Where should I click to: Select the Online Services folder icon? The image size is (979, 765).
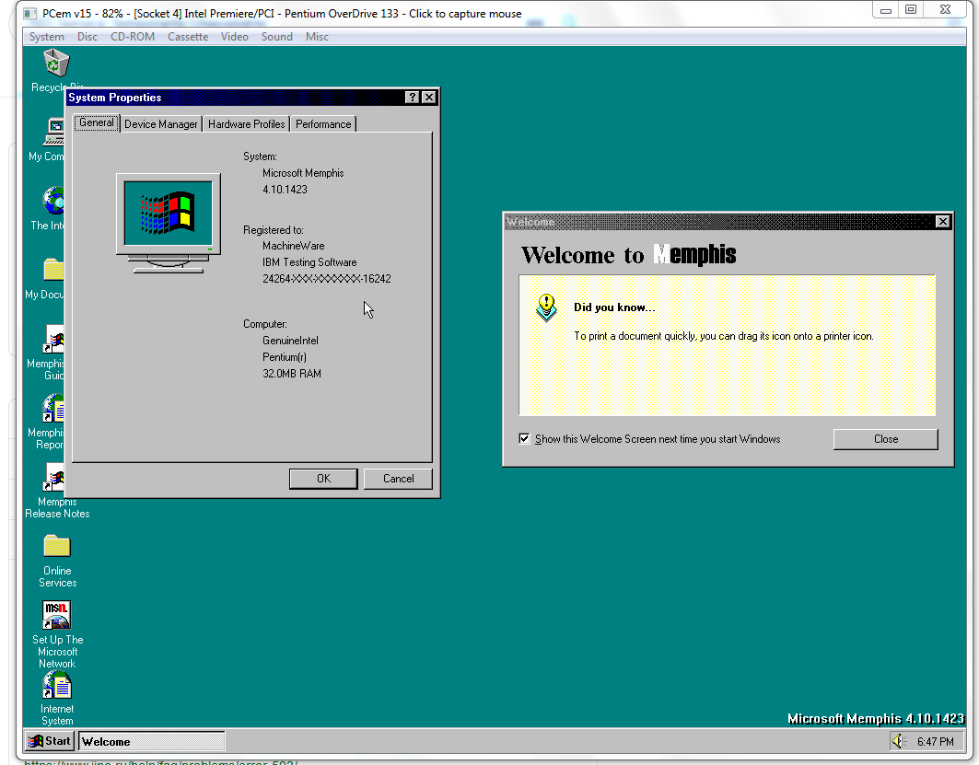57,546
